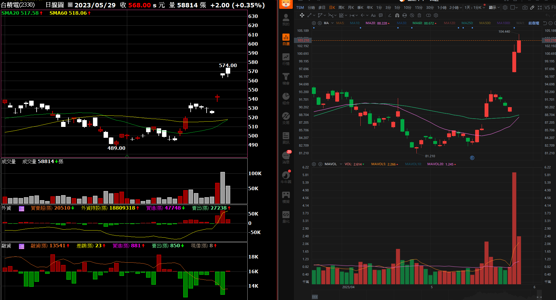Image resolution: width=556 pixels, height=300 pixels.
Task: Toggle the checkbox next to 日線圖 date
Action: click(70, 5)
